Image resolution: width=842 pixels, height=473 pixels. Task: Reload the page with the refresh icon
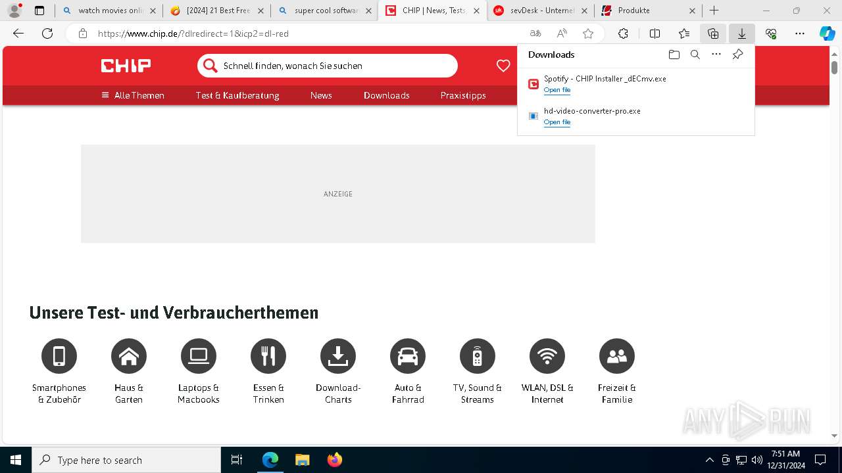[x=47, y=34]
